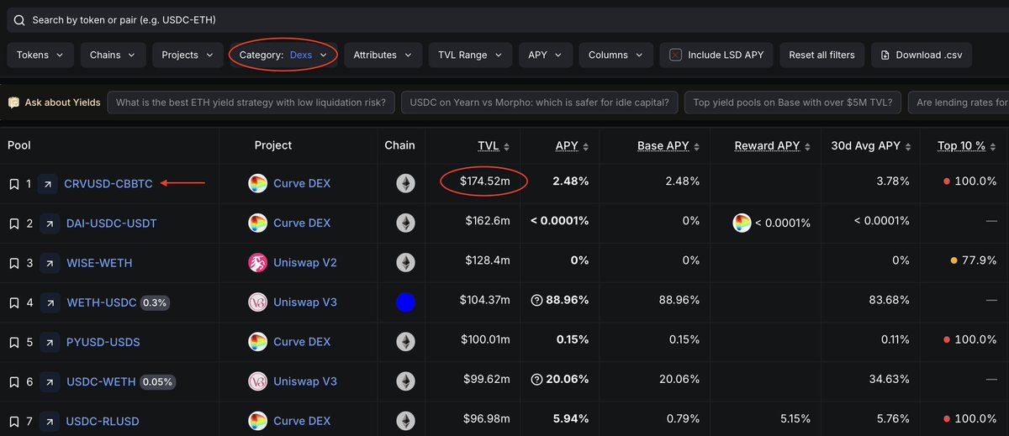Open external arrow for USDC-RLUSD pool

pos(49,421)
